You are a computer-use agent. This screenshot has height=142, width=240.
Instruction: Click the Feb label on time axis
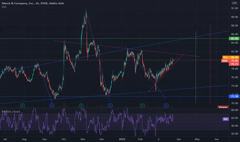click(x=140, y=139)
